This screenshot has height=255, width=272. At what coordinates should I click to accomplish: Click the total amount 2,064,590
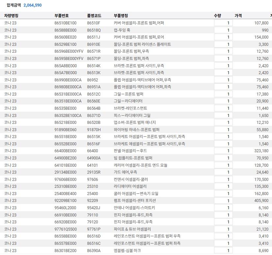point(33,5)
